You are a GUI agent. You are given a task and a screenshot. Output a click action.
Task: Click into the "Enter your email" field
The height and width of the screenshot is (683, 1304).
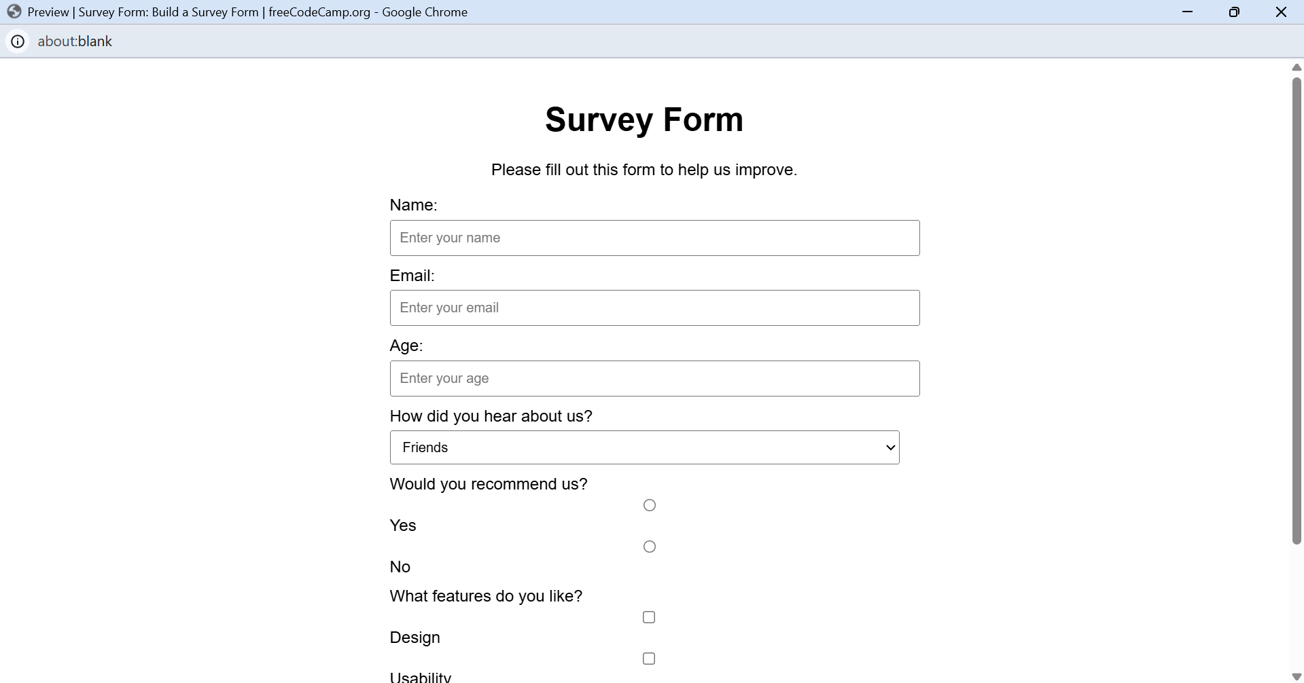coord(654,308)
